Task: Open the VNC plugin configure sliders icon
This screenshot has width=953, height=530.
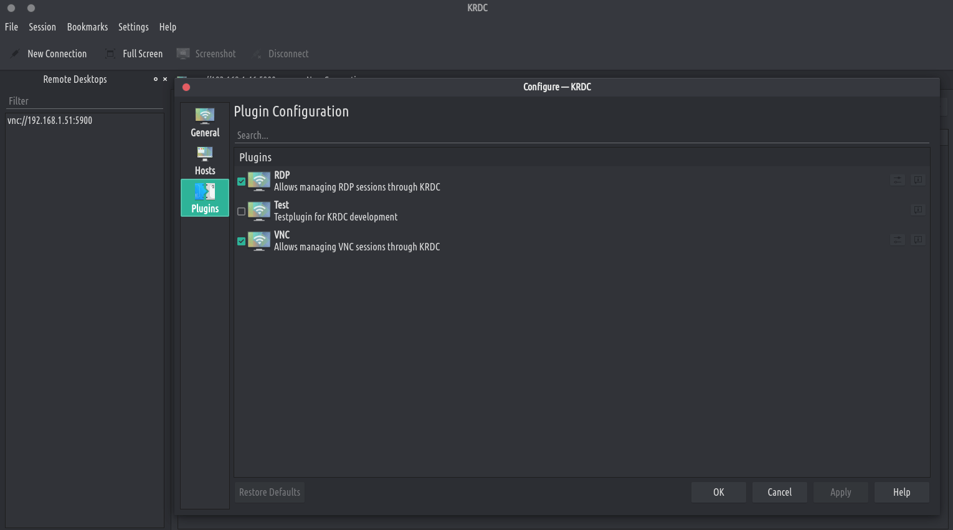Action: coord(897,240)
